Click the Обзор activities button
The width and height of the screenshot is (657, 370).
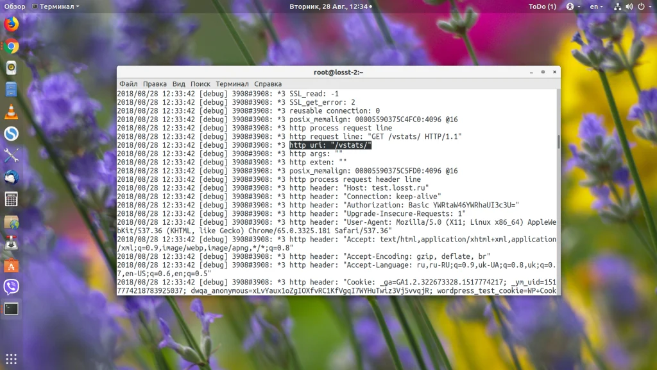point(15,6)
